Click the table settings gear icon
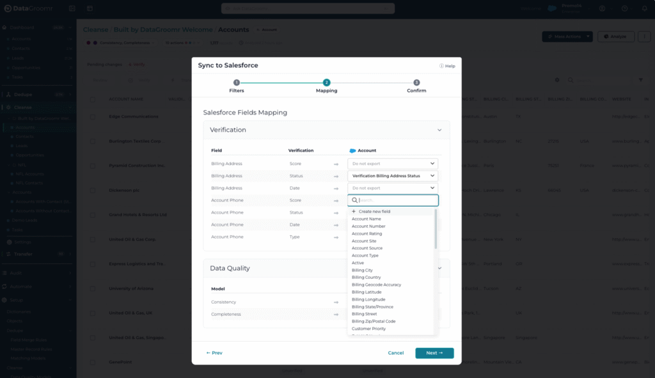 (x=557, y=80)
